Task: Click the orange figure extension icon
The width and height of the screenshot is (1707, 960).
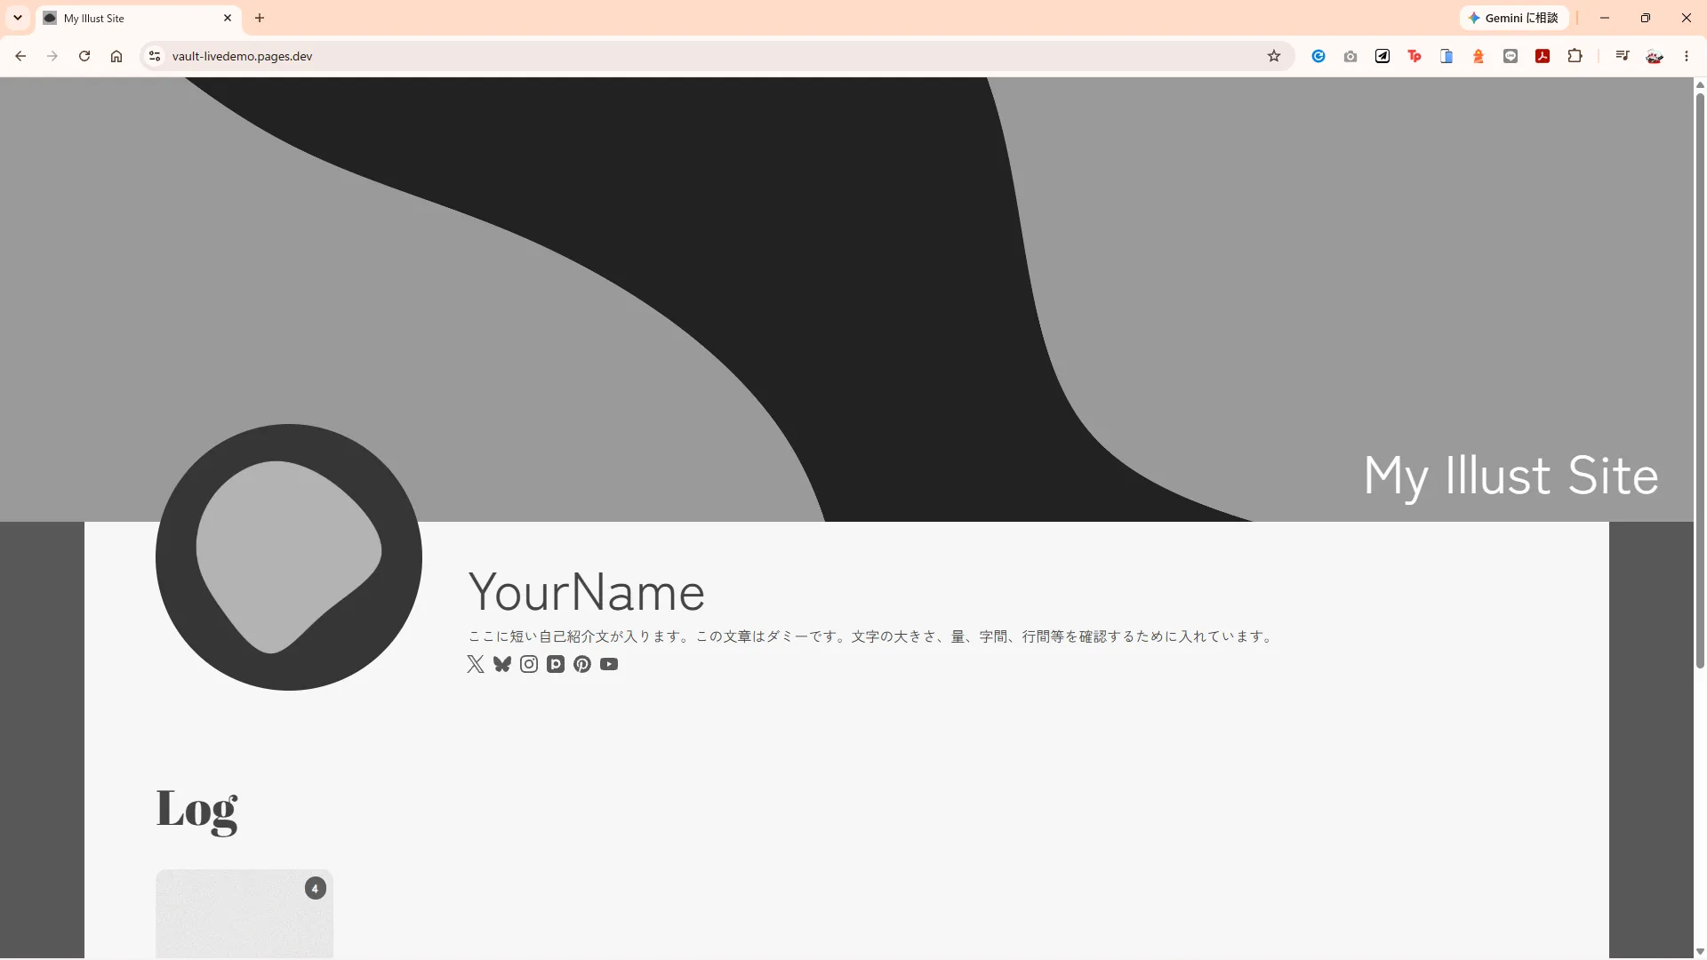Action: pos(1479,56)
